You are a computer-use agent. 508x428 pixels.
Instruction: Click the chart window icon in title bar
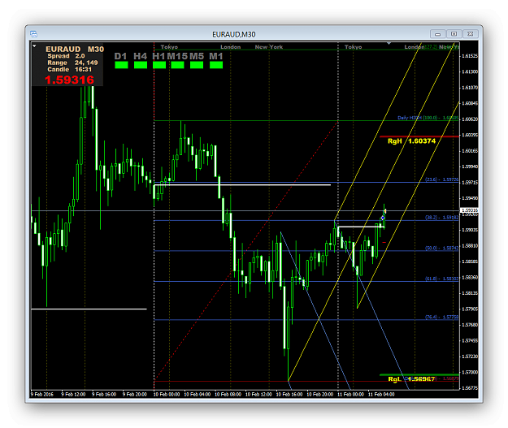(x=33, y=34)
